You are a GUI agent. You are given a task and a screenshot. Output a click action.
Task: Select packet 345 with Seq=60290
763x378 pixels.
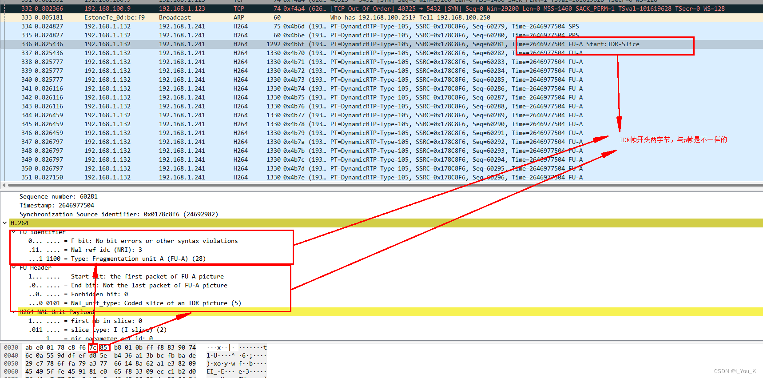(381, 124)
